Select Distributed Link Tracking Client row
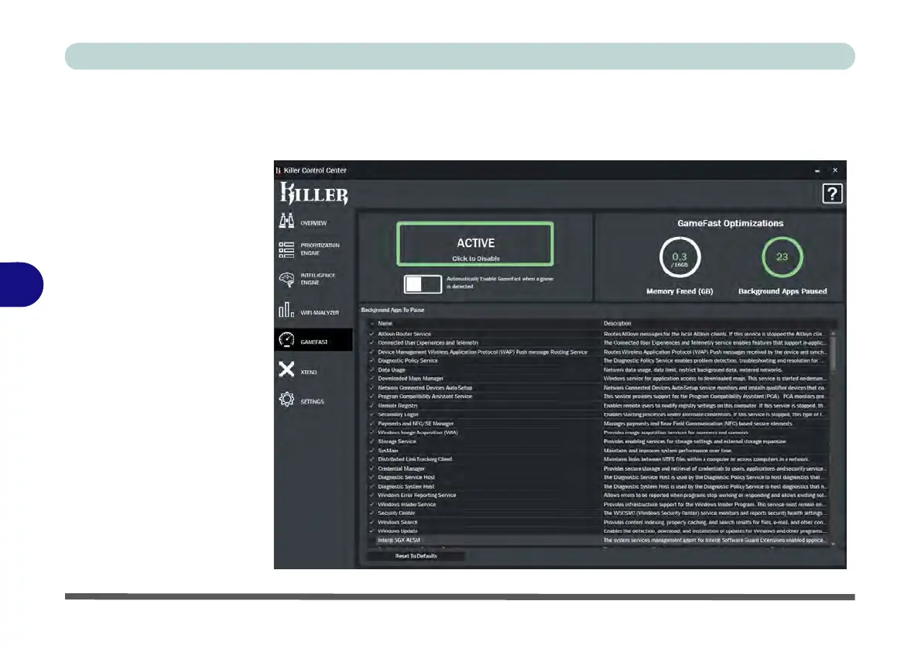The height and width of the screenshot is (649, 921). point(598,459)
